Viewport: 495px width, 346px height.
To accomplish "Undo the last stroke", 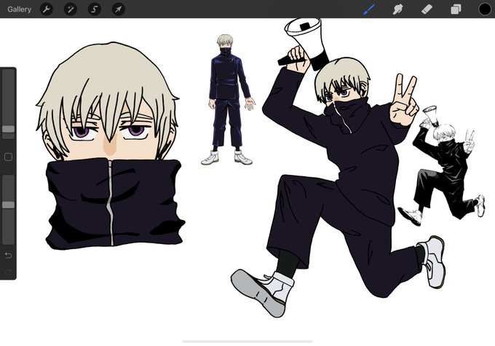I will click(x=8, y=255).
